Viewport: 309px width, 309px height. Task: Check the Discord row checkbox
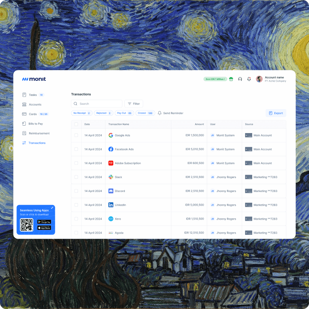click(76, 191)
